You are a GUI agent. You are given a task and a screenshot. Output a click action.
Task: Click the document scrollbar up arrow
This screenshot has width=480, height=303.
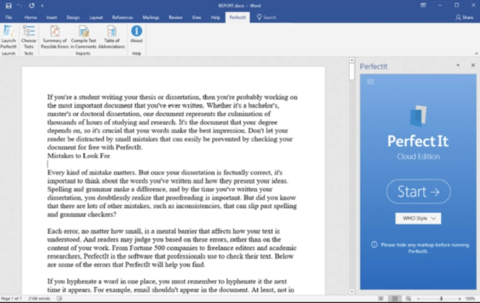(352, 60)
